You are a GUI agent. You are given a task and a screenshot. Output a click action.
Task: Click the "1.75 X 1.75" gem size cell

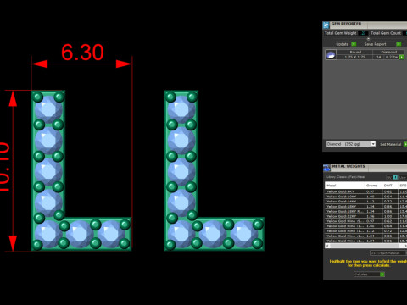[x=354, y=57]
